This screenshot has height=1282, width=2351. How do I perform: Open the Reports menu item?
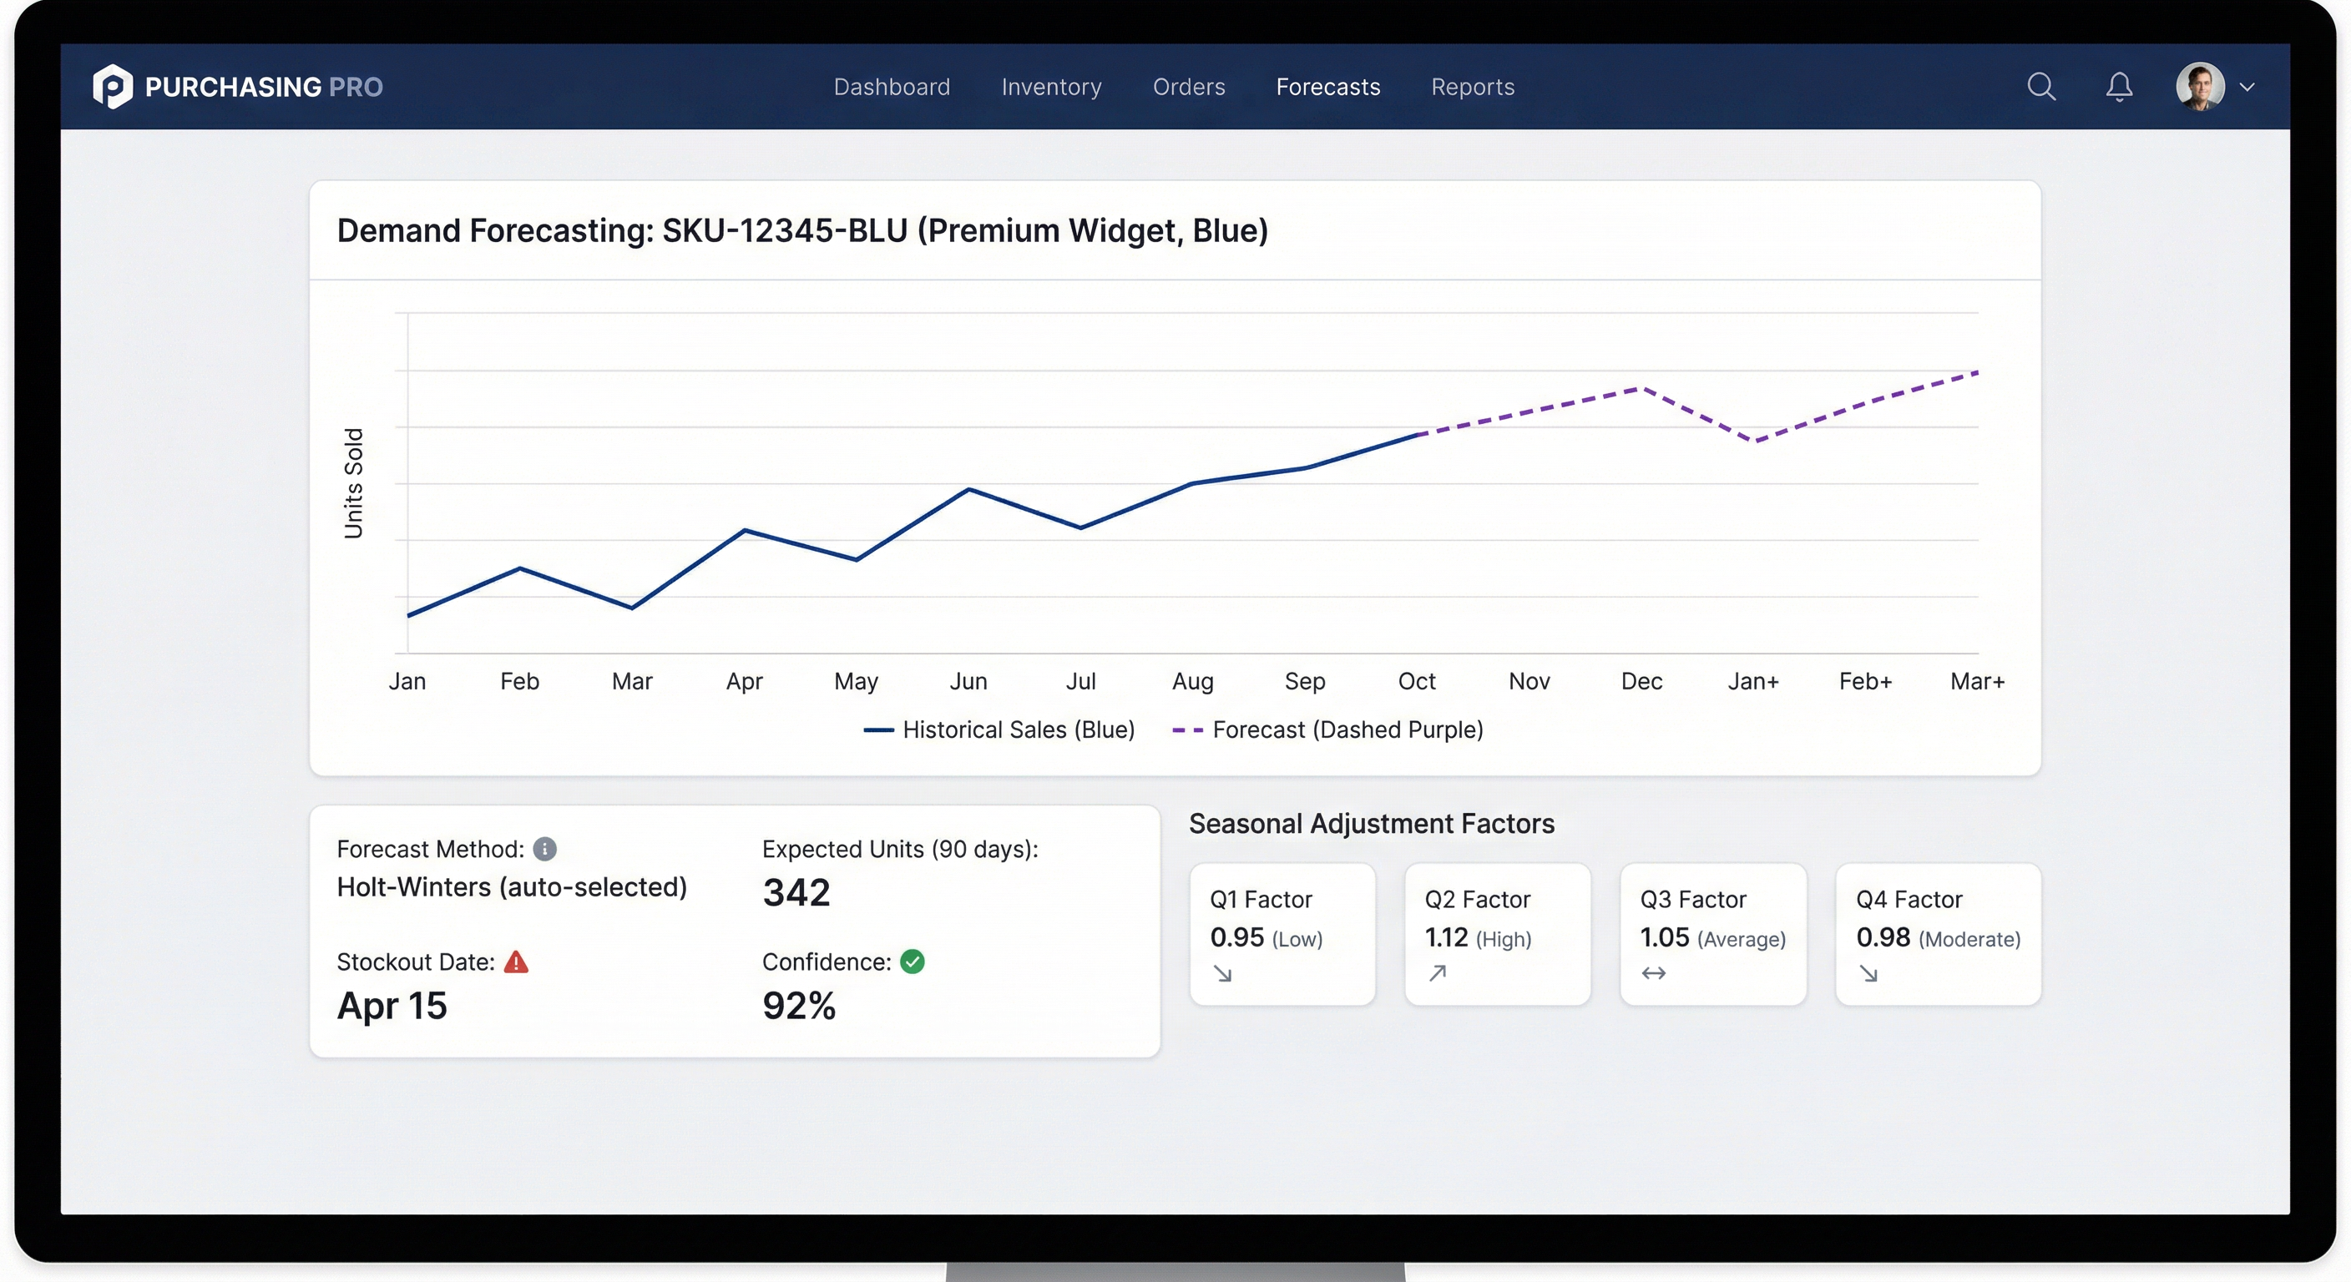click(x=1472, y=87)
